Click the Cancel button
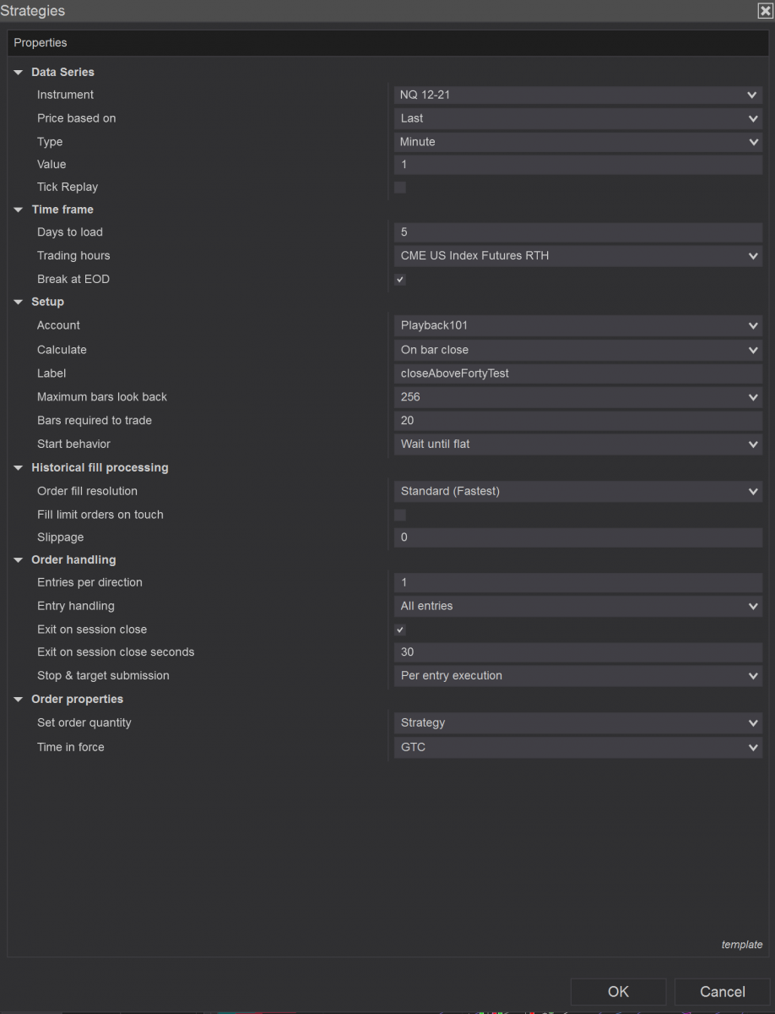The image size is (775, 1014). pyautogui.click(x=722, y=992)
